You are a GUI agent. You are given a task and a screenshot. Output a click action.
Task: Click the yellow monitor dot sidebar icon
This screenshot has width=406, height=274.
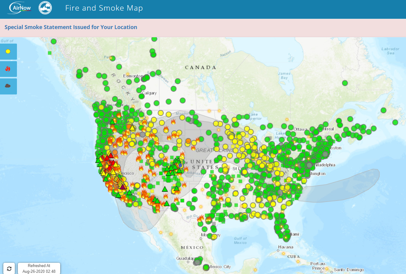click(8, 51)
